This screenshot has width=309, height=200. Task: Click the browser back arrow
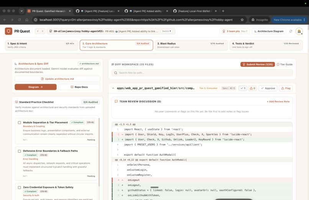pyautogui.click(x=5, y=20)
